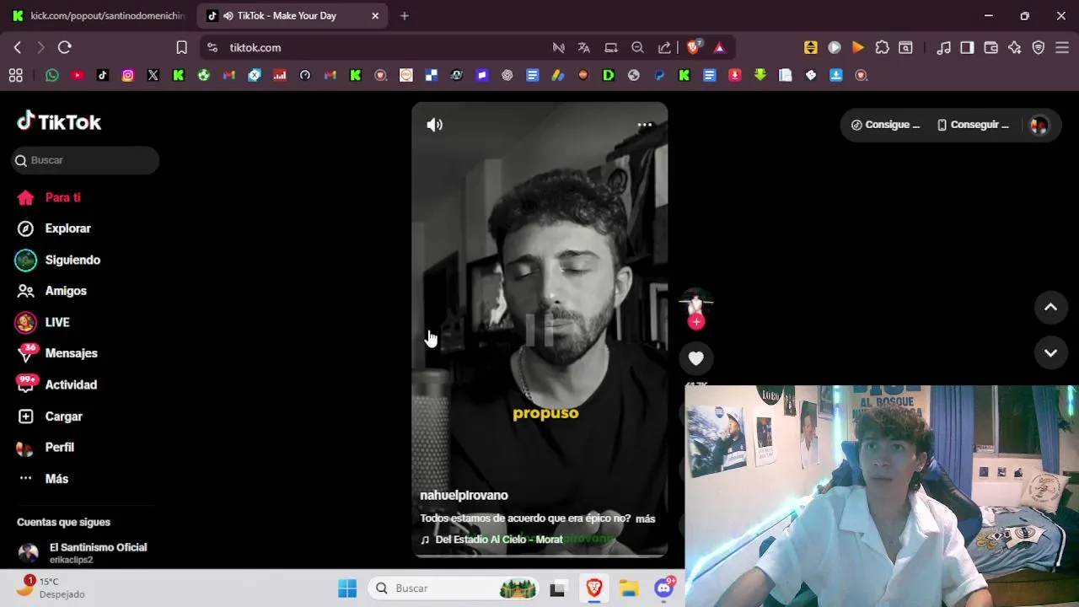The image size is (1079, 607).
Task: Open translate page icon
Action: 584,47
